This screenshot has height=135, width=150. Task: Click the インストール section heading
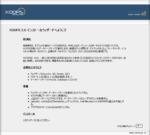coord(29,114)
